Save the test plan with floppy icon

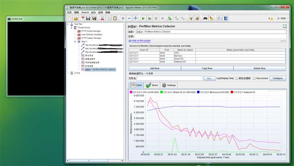(88, 18)
